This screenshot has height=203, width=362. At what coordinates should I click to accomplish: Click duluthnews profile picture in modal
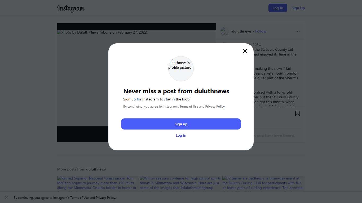[181, 68]
